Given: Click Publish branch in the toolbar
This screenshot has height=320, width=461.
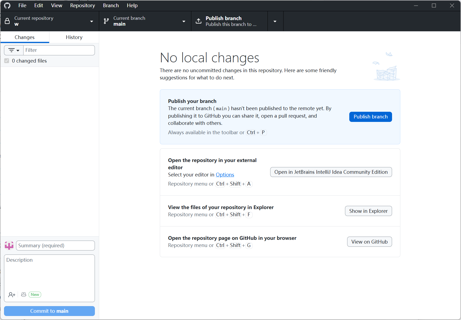Looking at the screenshot, I should pyautogui.click(x=229, y=21).
